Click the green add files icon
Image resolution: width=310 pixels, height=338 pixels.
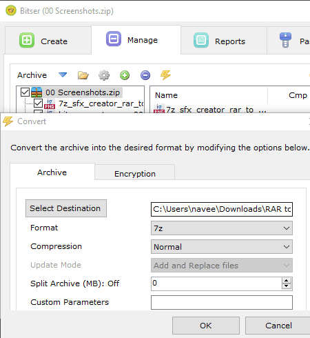pyautogui.click(x=125, y=75)
